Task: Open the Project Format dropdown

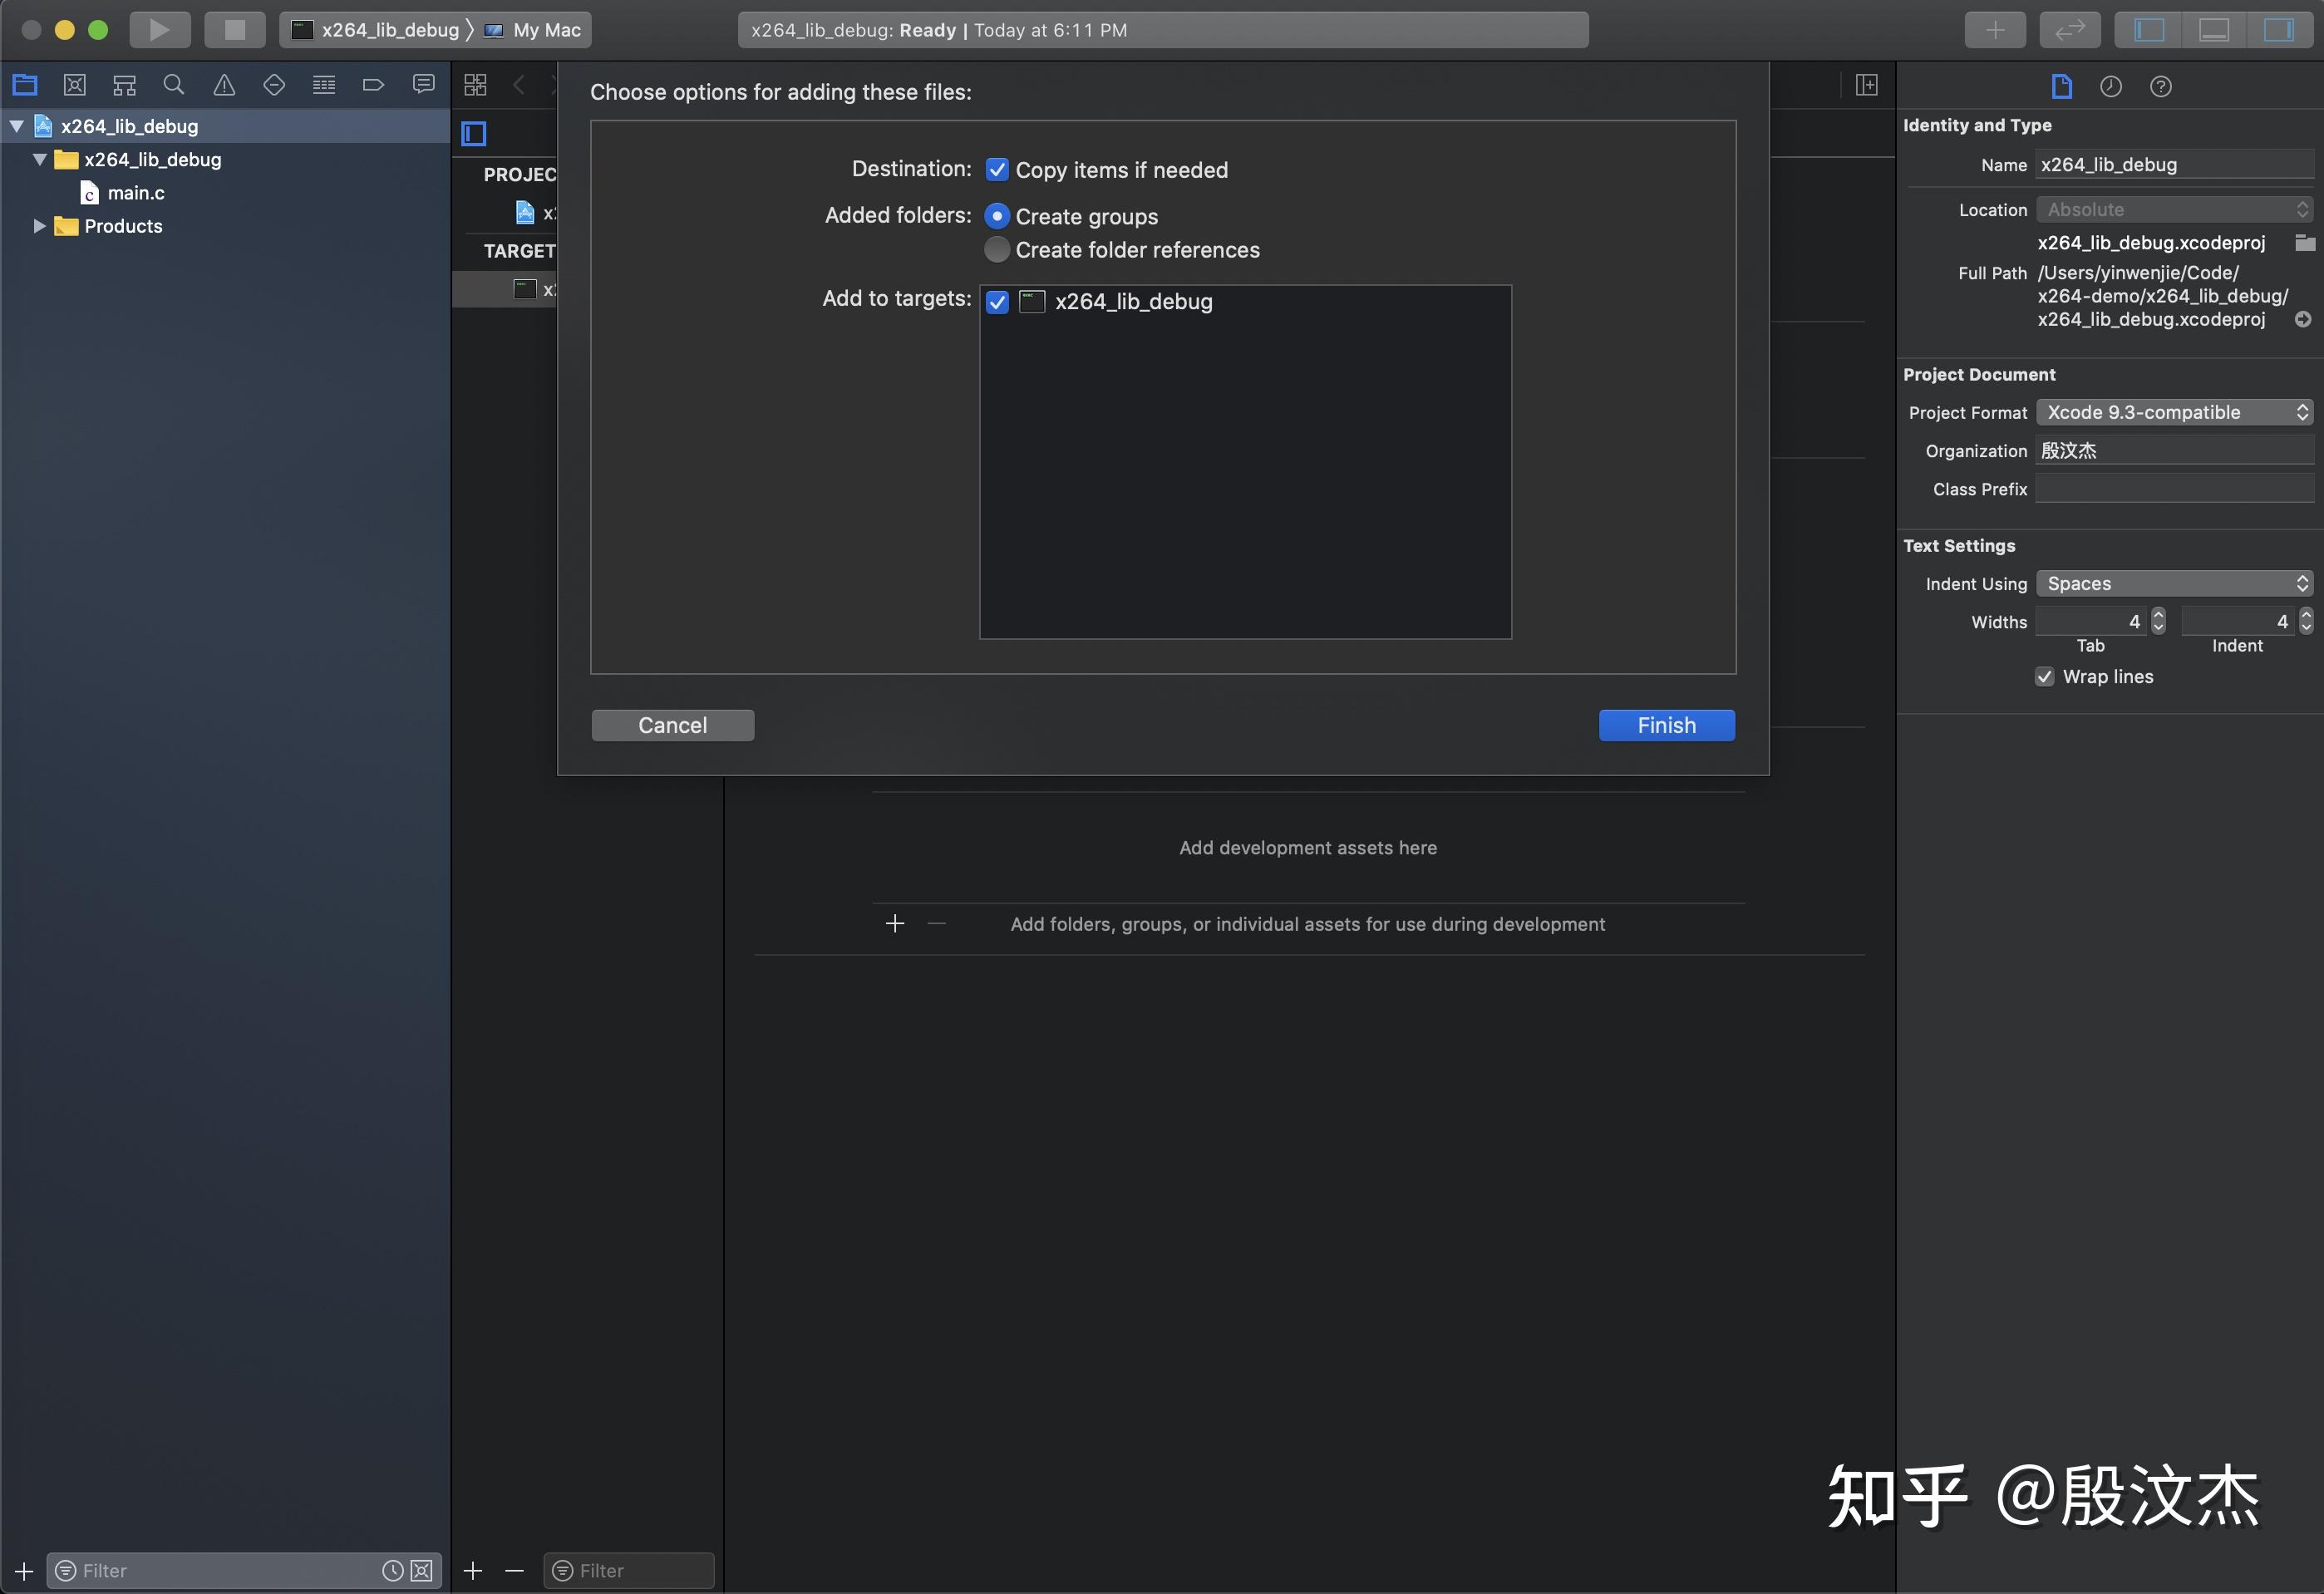Action: [x=2176, y=412]
